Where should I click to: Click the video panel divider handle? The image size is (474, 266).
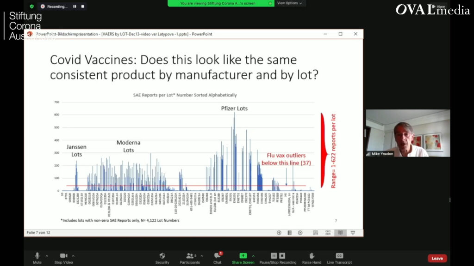click(x=365, y=133)
